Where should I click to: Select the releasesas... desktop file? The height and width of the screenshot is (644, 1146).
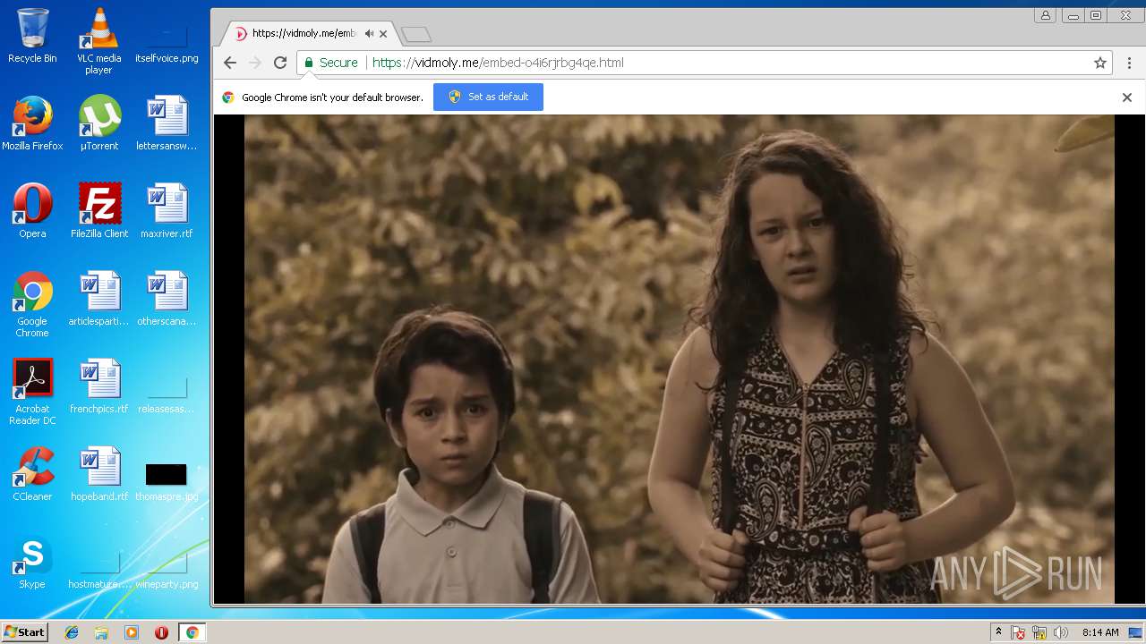167,394
